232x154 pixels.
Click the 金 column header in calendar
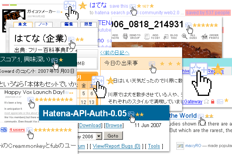pos(84,85)
